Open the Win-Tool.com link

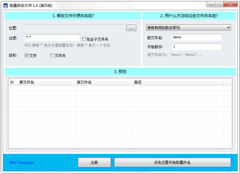(22, 162)
